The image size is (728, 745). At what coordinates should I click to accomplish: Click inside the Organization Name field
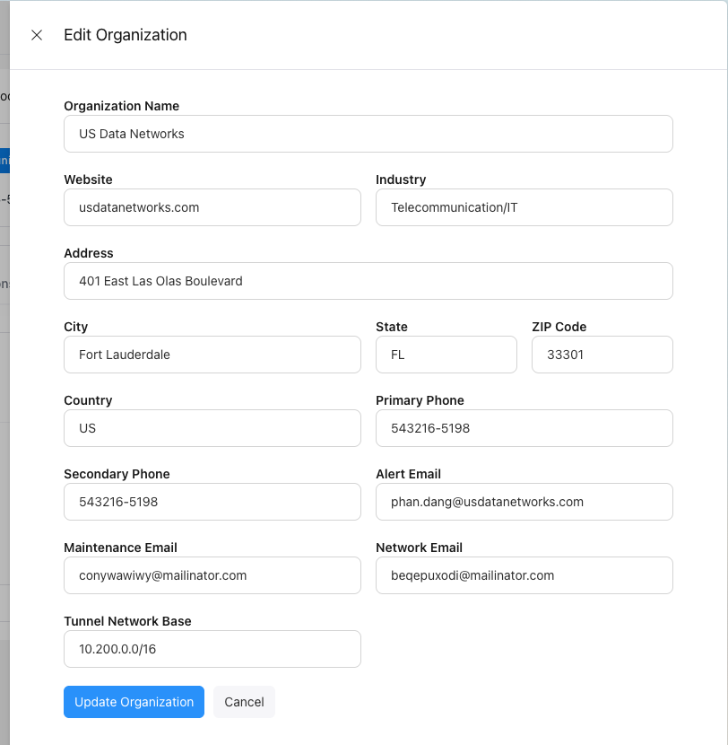(x=368, y=134)
